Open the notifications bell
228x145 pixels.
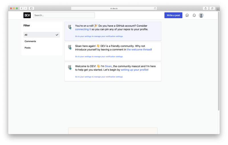(x=194, y=15)
